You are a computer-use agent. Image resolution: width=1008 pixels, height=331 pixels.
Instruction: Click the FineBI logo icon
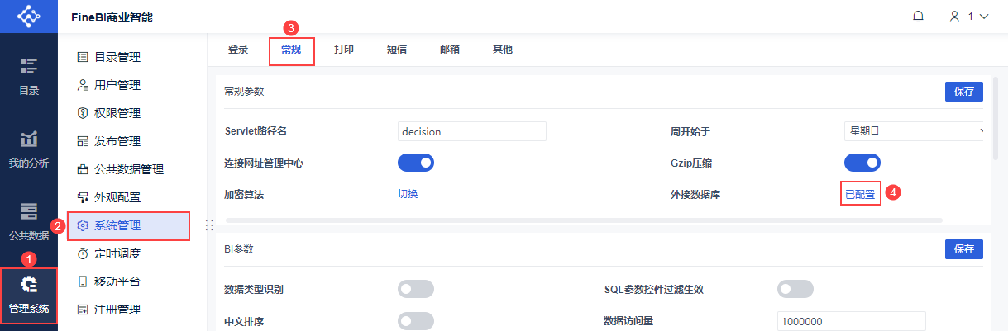pyautogui.click(x=28, y=16)
